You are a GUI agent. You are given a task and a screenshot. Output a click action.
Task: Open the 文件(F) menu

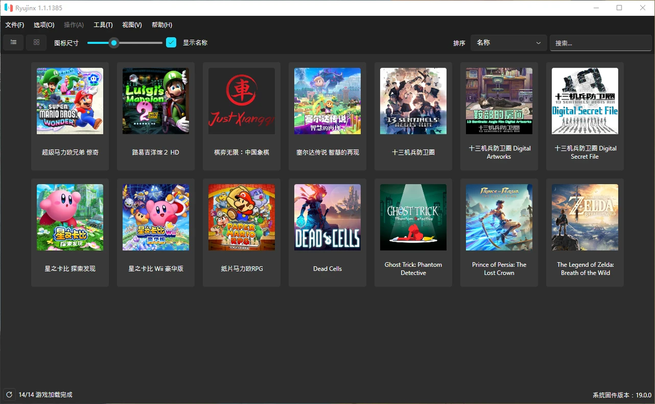click(15, 25)
